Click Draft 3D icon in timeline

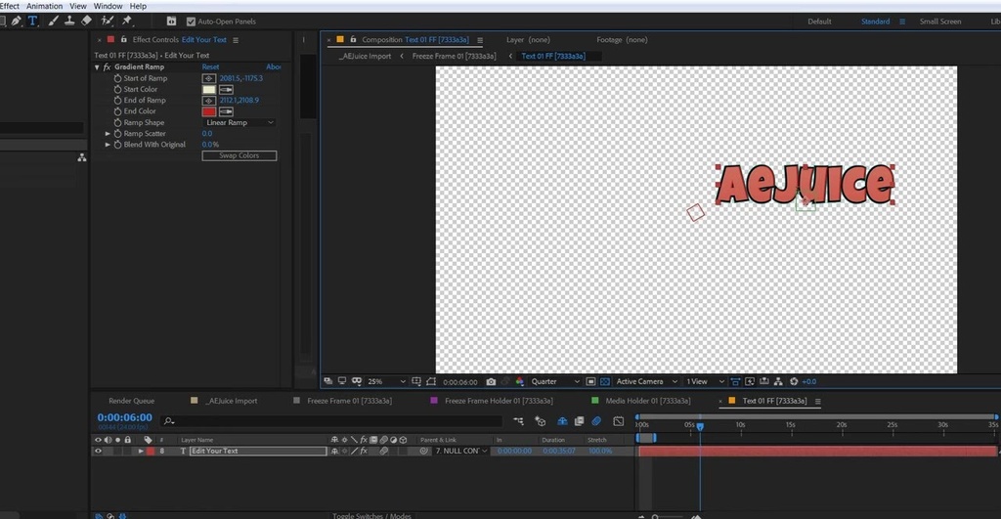[540, 421]
